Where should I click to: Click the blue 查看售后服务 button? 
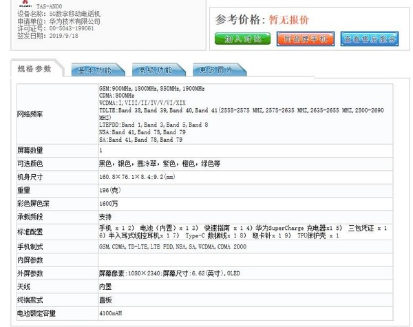pos(369,39)
